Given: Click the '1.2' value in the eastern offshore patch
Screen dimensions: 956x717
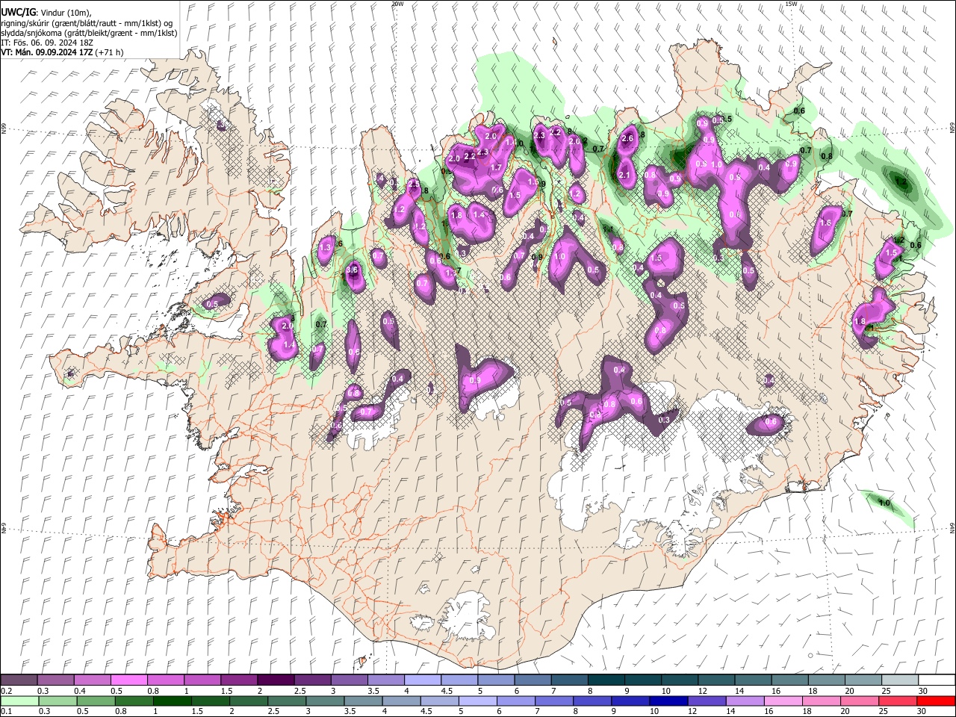Looking at the screenshot, I should [901, 181].
